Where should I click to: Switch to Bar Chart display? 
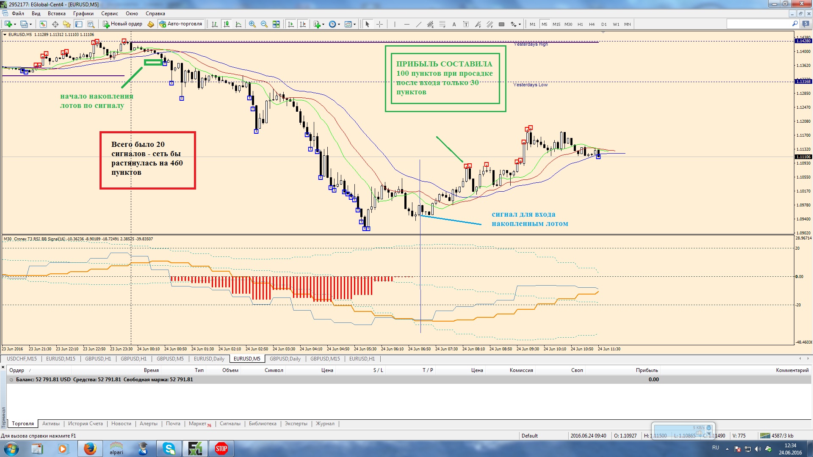[215, 24]
